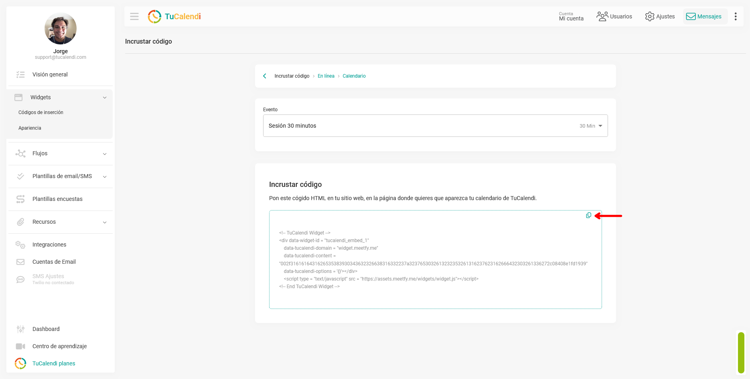This screenshot has width=750, height=379.
Task: Click the 30 Min dropdown arrow
Action: 600,126
